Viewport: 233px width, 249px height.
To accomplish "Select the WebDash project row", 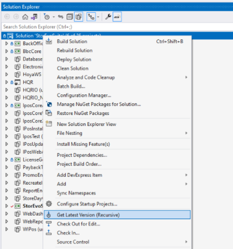I will click(22, 214).
